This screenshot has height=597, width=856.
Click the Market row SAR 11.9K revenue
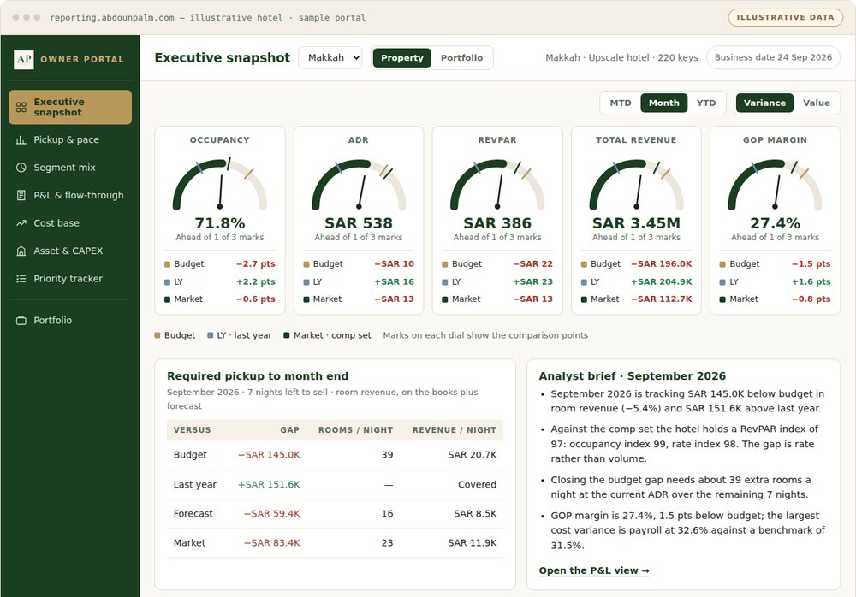(x=473, y=543)
